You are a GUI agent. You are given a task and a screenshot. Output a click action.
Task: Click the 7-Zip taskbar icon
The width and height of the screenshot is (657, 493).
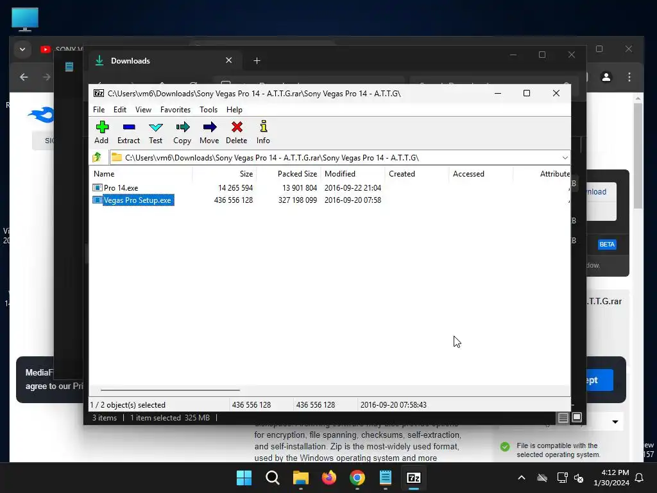pos(414,478)
